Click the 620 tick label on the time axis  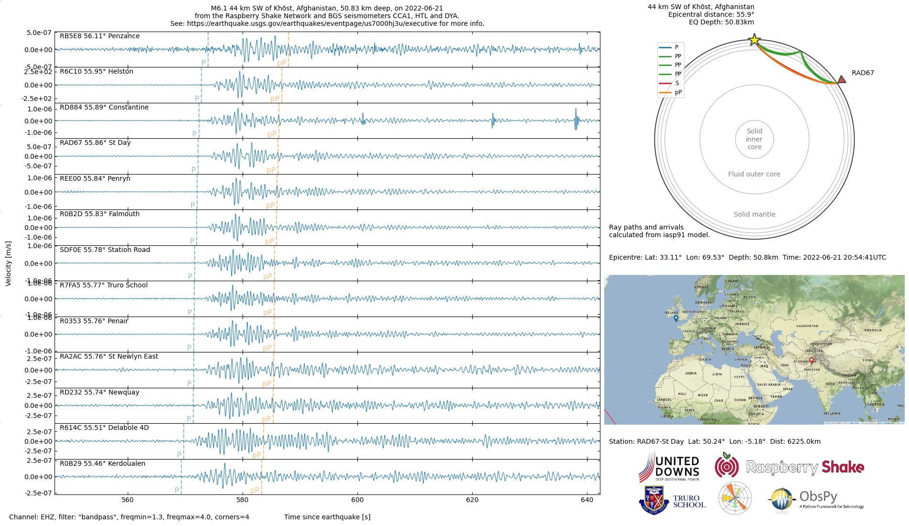coord(472,500)
